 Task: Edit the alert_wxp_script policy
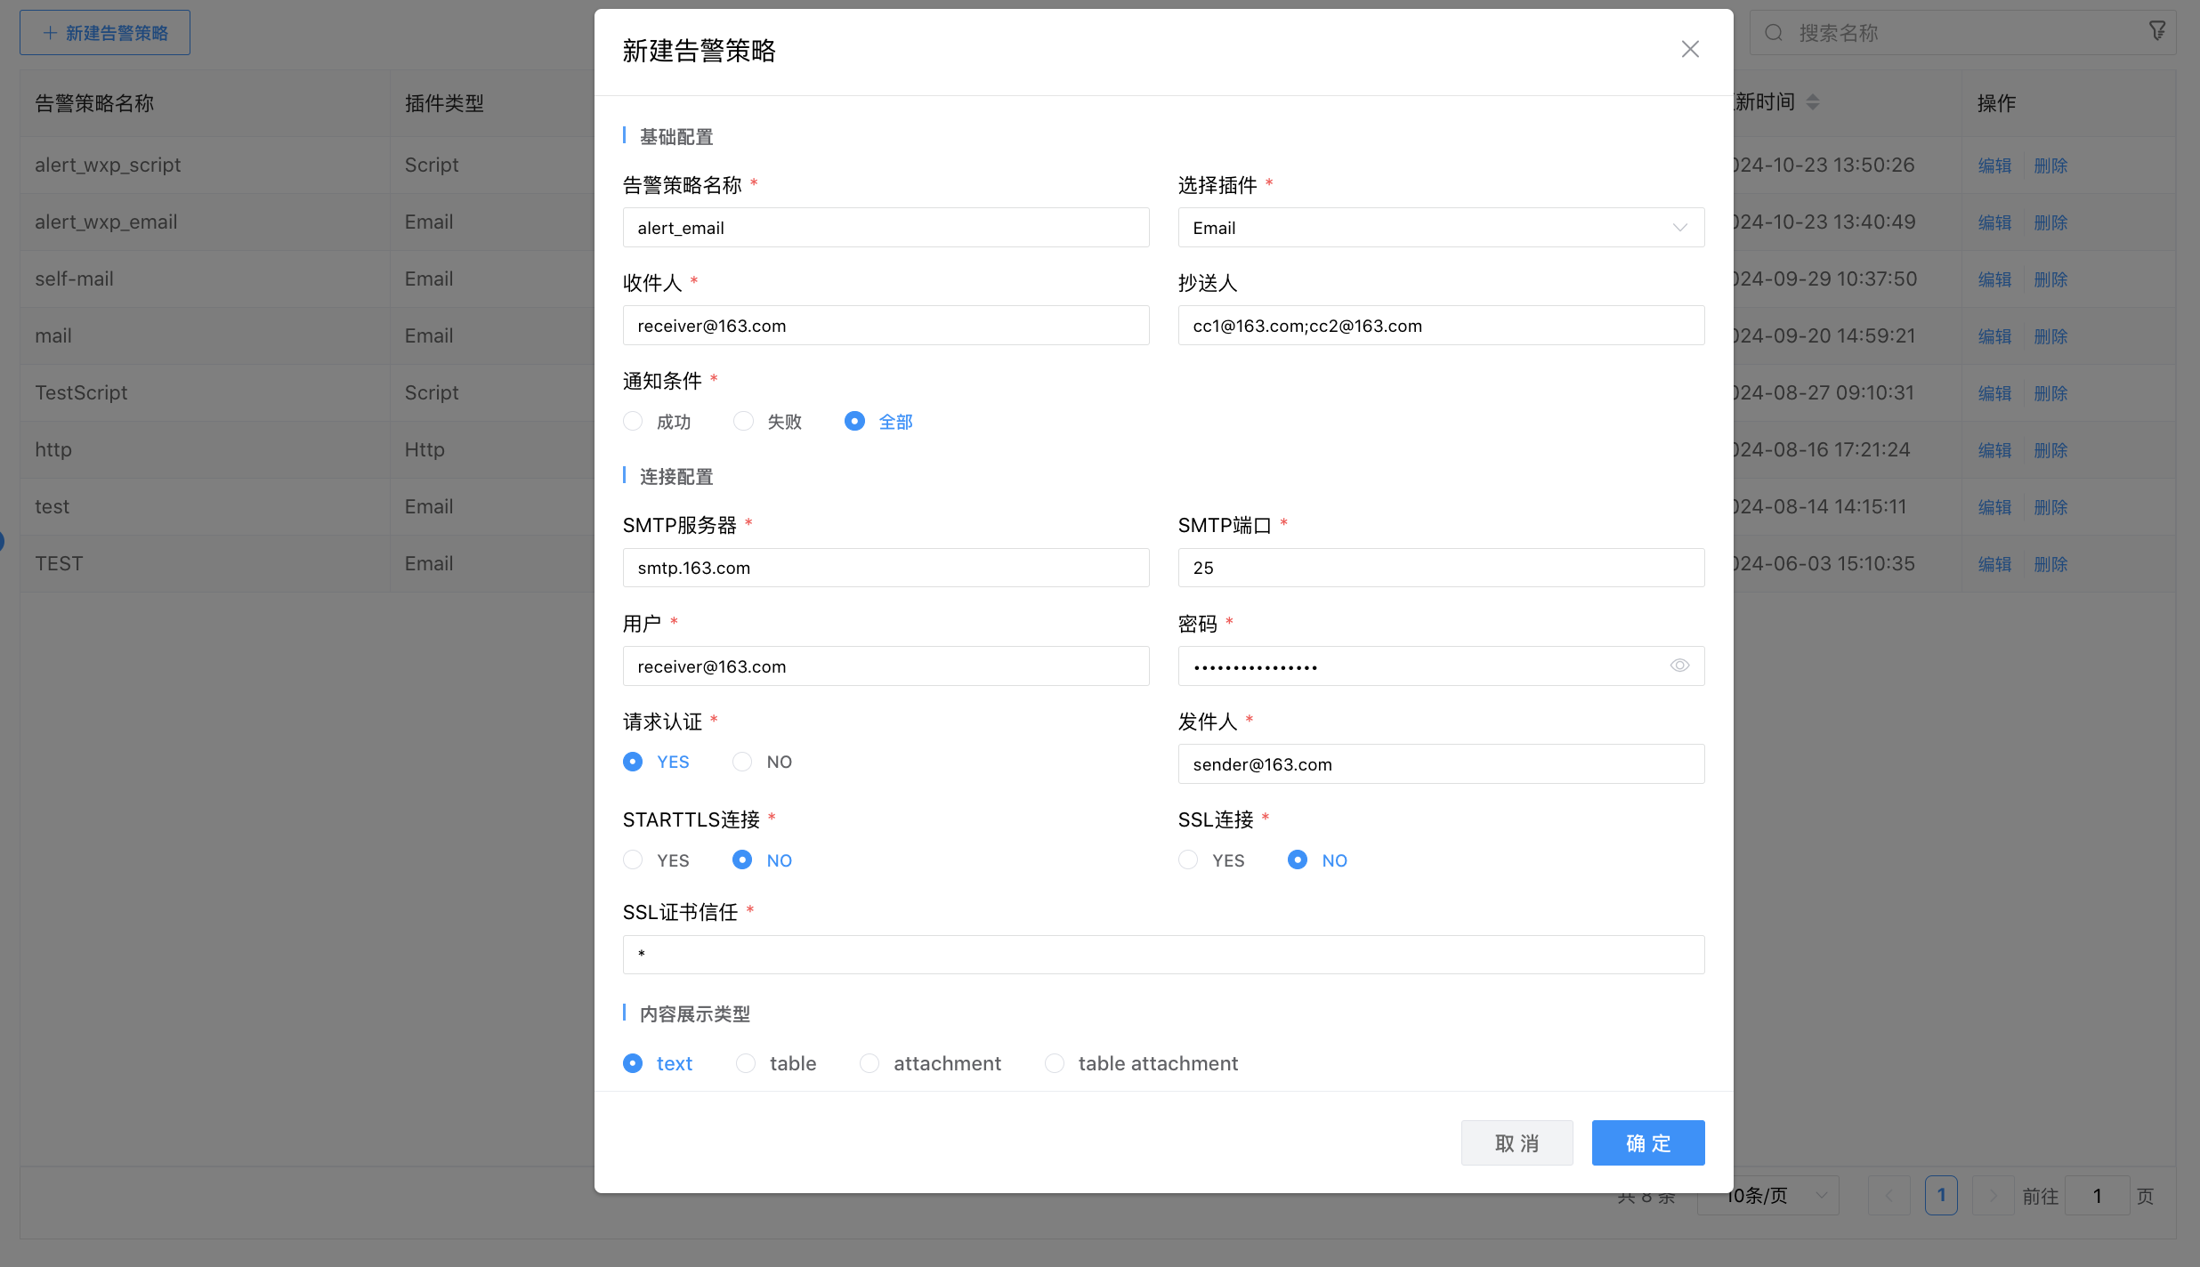pyautogui.click(x=1994, y=165)
